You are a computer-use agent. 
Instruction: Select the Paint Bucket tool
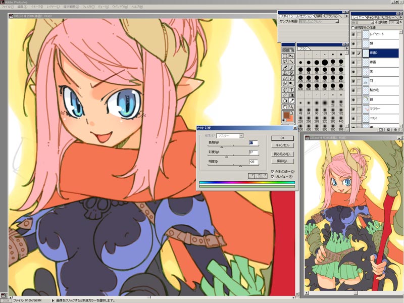click(x=285, y=100)
